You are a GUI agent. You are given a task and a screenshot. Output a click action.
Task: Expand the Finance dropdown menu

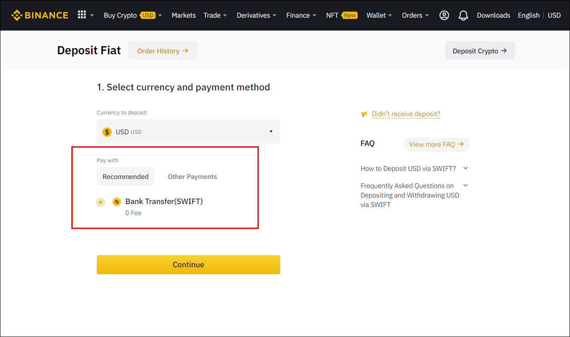301,15
